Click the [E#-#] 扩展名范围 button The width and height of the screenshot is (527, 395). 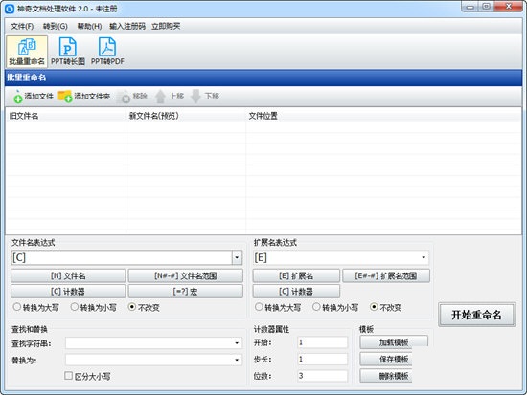[x=386, y=275]
